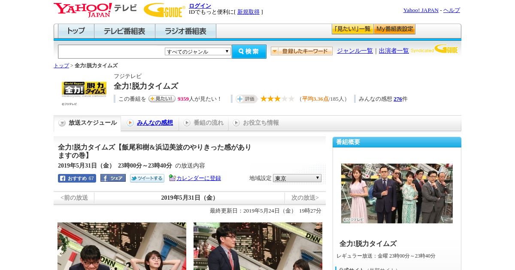515x270 pixels.
Task: Go to <前の放送 previous broadcast
Action: (74, 198)
